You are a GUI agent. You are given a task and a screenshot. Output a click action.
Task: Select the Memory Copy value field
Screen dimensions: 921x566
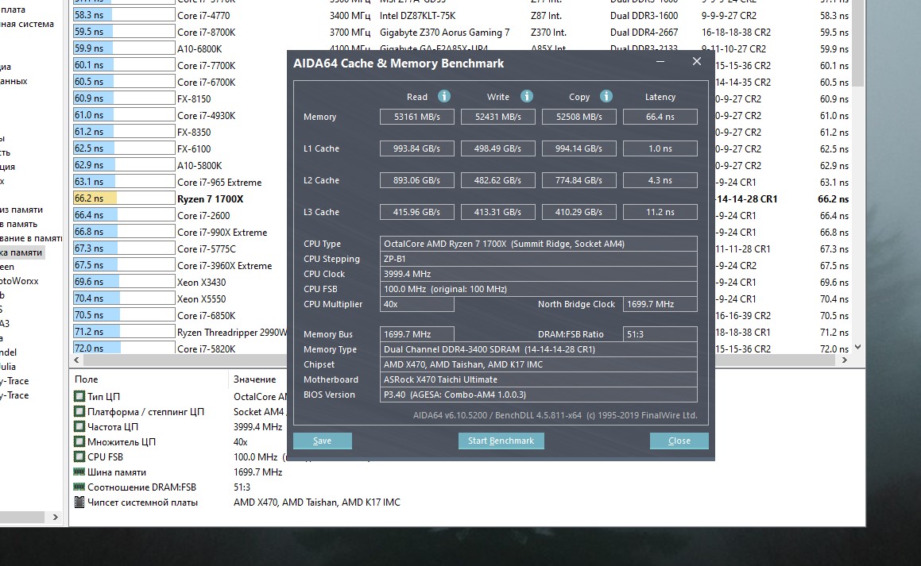click(579, 117)
